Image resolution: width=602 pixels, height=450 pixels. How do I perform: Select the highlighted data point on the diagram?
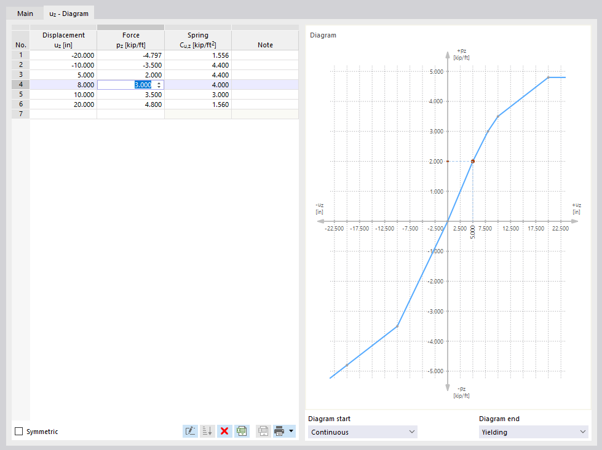[472, 160]
